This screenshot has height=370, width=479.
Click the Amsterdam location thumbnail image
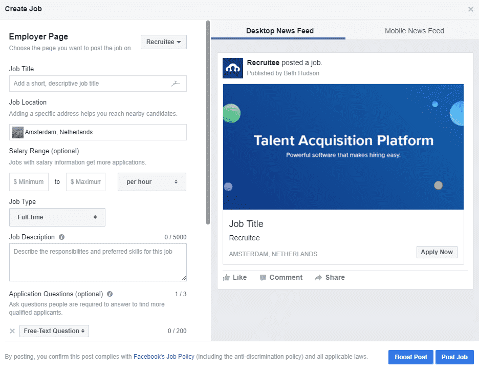[18, 132]
